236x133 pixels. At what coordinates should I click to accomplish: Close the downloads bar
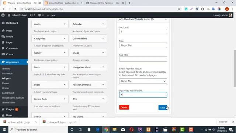[x=233, y=122]
